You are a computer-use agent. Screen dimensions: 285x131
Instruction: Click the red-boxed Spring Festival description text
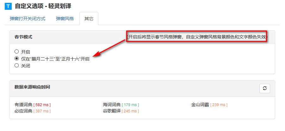click(197, 37)
